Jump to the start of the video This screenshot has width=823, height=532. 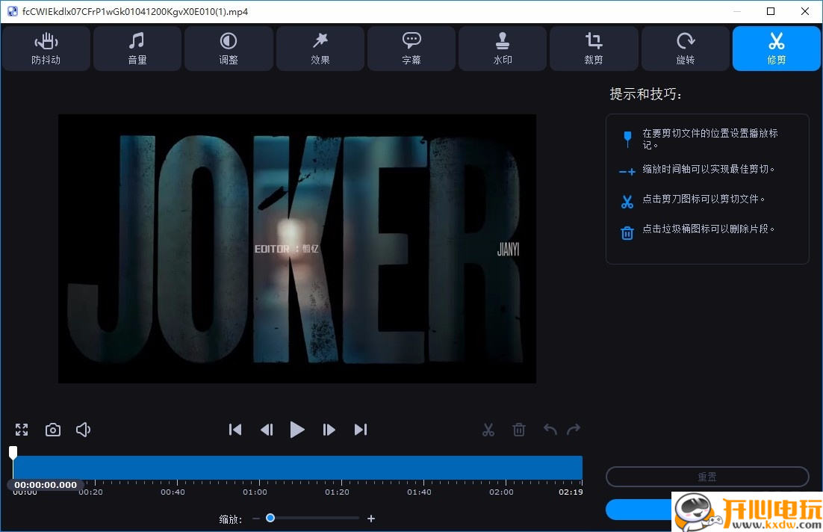click(235, 430)
